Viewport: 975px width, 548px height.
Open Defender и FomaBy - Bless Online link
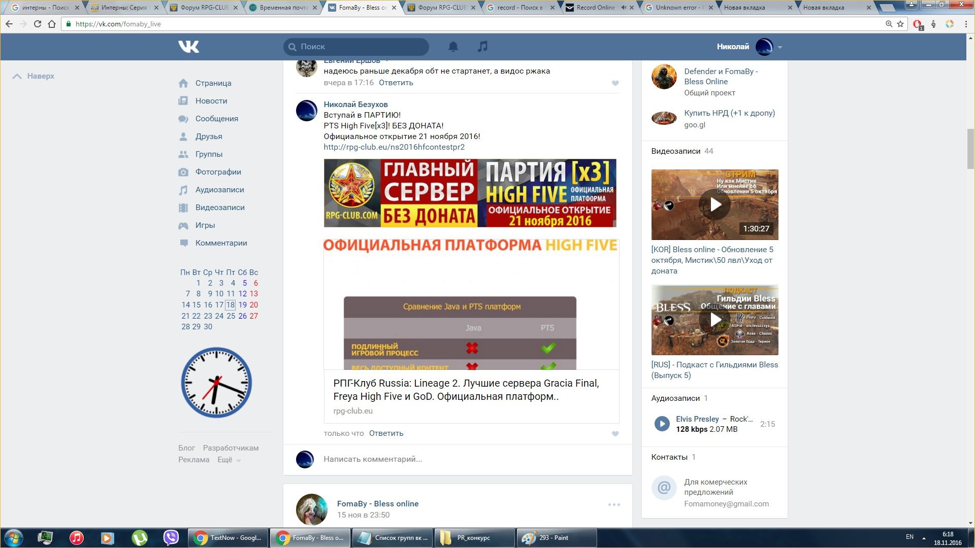point(721,77)
